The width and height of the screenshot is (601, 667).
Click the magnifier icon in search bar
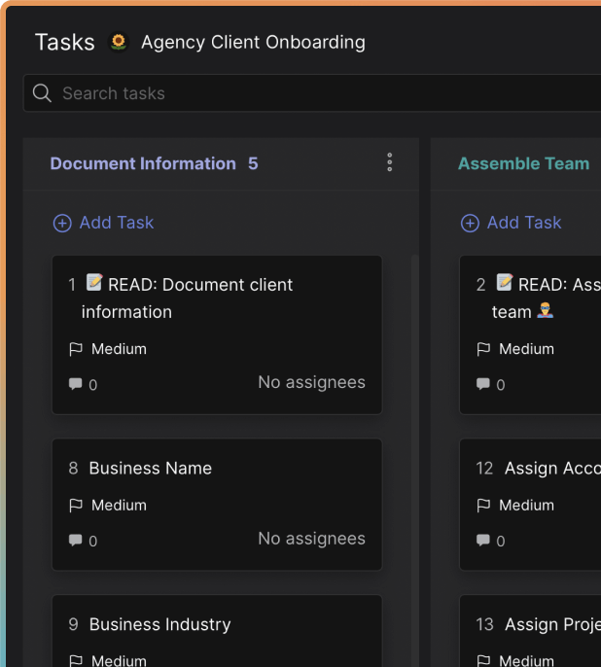(x=42, y=93)
